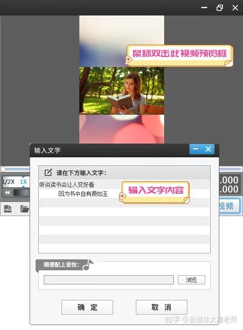Click the 取消 cancel button
Screen dimensions: 243x330
point(161,307)
